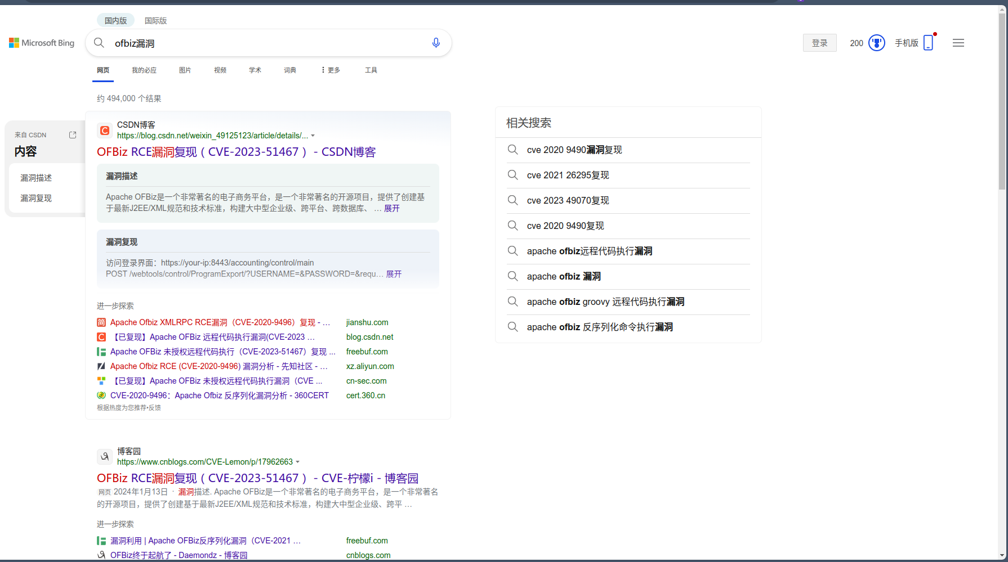The width and height of the screenshot is (1008, 562).
Task: Open the 更多 dropdown menu
Action: coord(331,70)
